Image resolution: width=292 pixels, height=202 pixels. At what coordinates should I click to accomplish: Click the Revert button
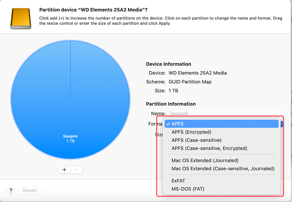[x=30, y=190]
